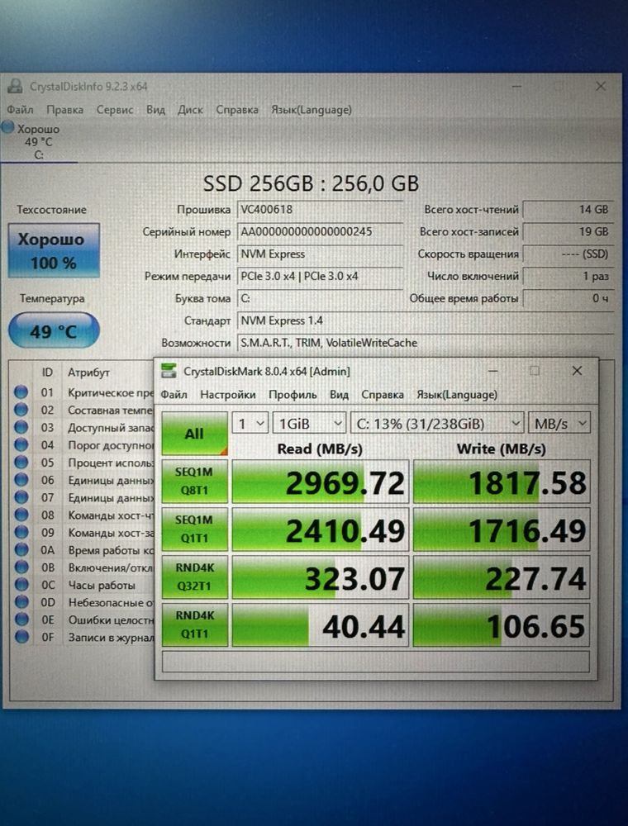Click status circle for attribute 09

(x=21, y=532)
